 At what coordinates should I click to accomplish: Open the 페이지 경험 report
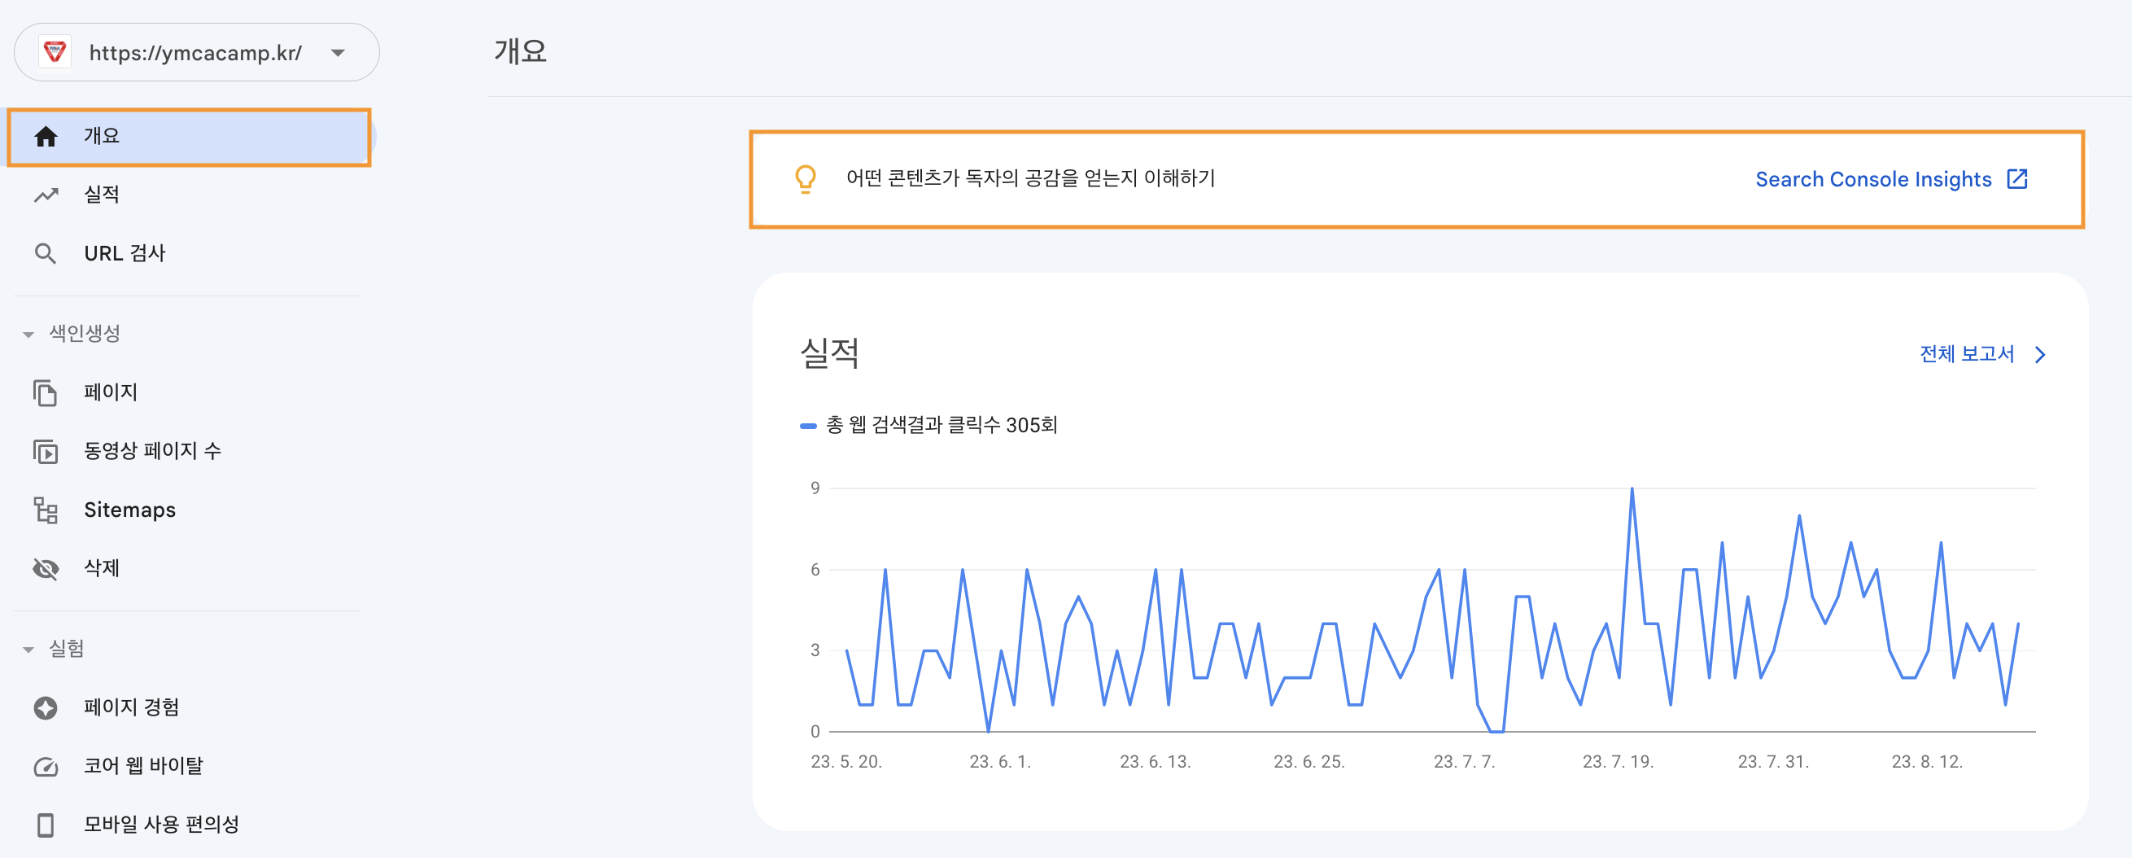tap(132, 707)
